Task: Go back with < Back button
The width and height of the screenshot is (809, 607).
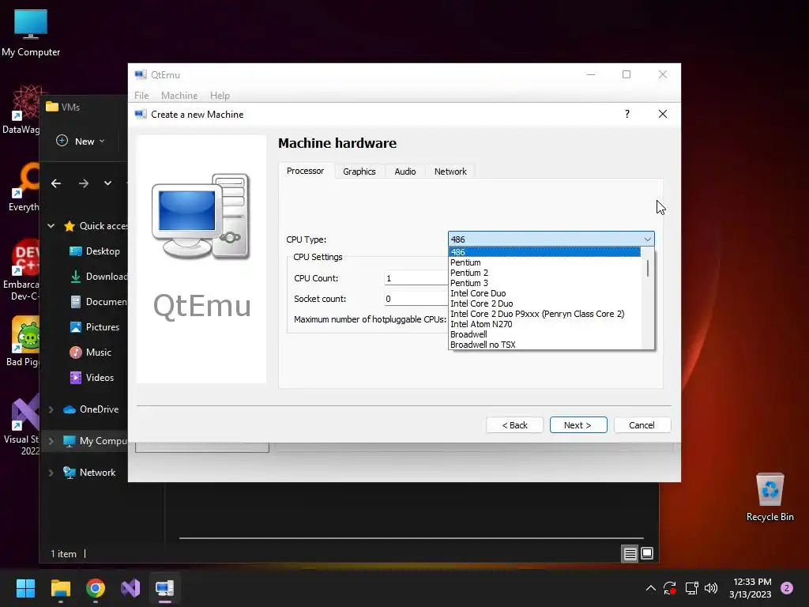Action: click(514, 424)
